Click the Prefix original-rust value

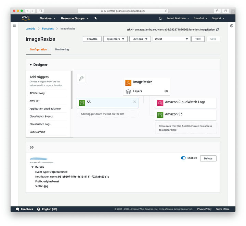51,181
